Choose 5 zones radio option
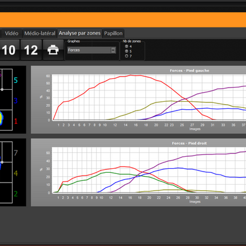This screenshot has width=246, height=246. pos(126,51)
